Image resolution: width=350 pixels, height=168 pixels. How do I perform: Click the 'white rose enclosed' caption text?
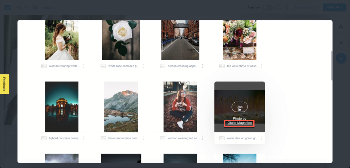point(123,66)
